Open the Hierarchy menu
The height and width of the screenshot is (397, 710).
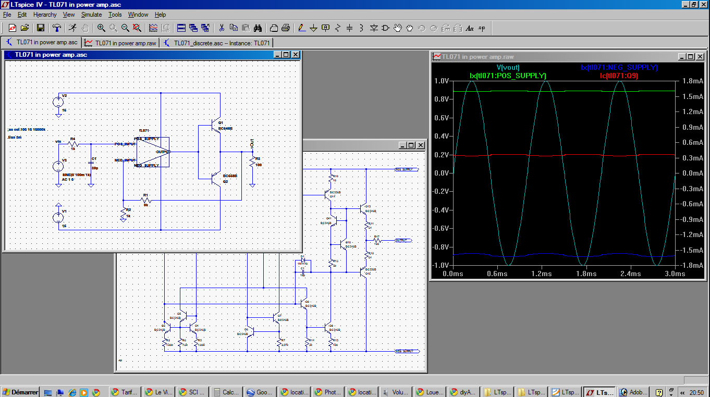45,15
